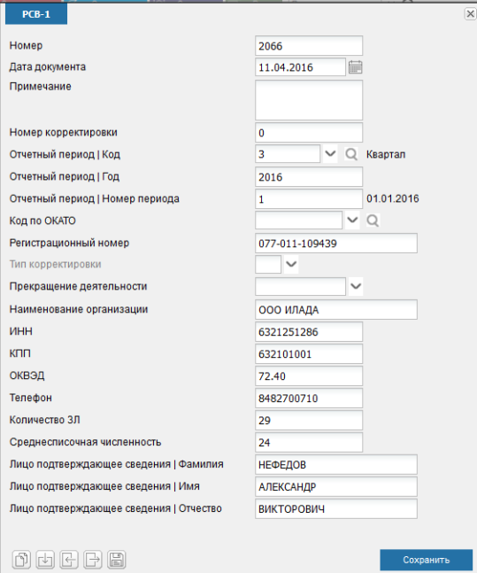The image size is (477, 573).
Task: Select the РСВ-1 tab
Action: point(36,14)
